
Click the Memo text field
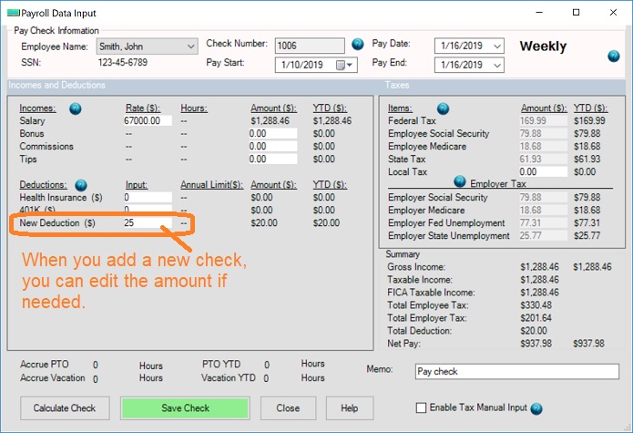click(x=516, y=372)
